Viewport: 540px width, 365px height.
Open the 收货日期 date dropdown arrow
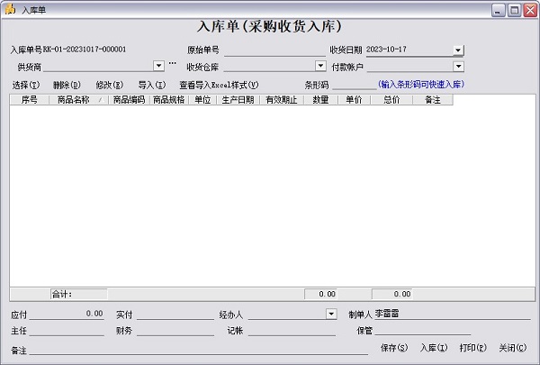[458, 50]
